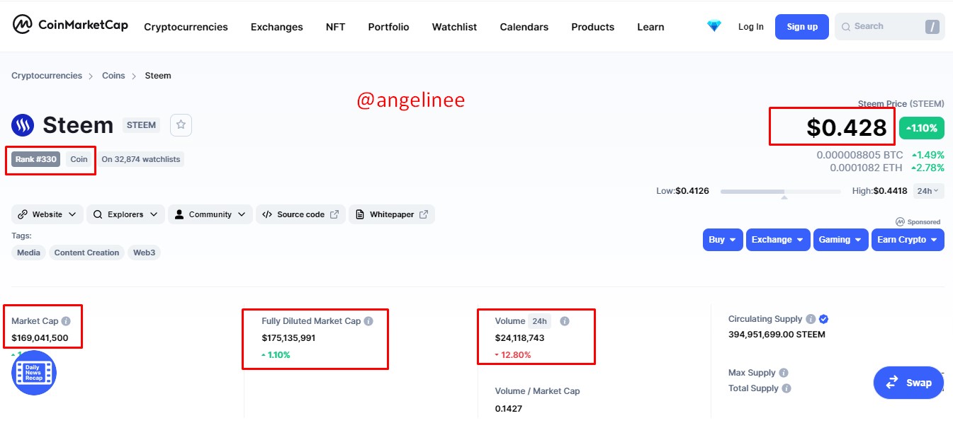
Task: Open the Community dropdown
Action: pos(210,214)
